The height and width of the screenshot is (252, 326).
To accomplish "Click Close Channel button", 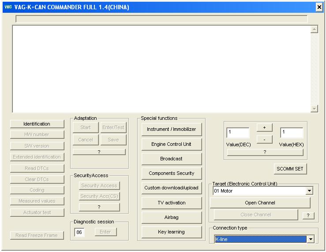I will click(256, 215).
